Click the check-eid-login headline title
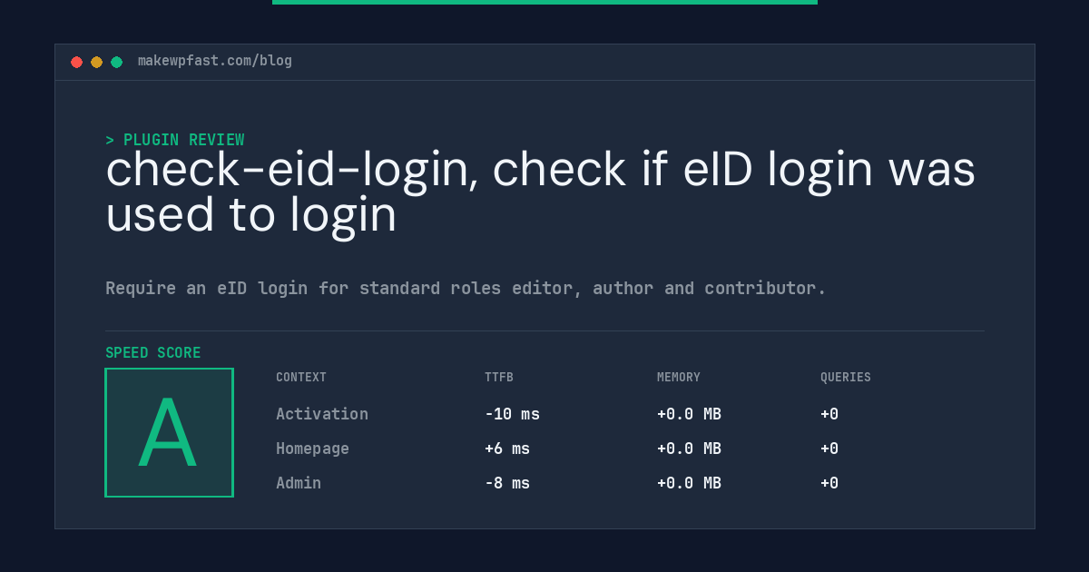Image resolution: width=1089 pixels, height=572 pixels. coord(541,192)
